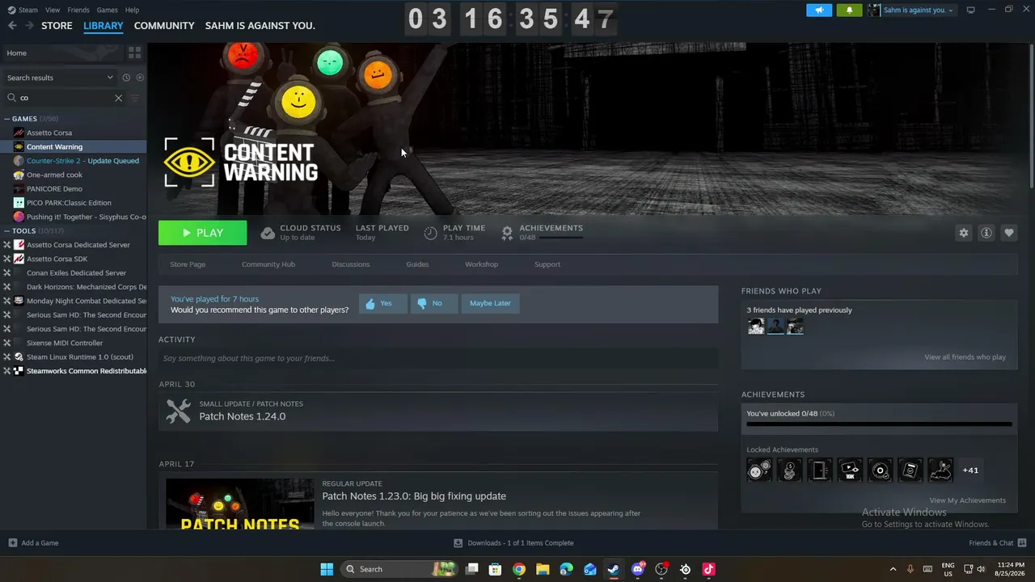Go to the COMMUNITY tab
This screenshot has width=1035, height=582.
164,26
